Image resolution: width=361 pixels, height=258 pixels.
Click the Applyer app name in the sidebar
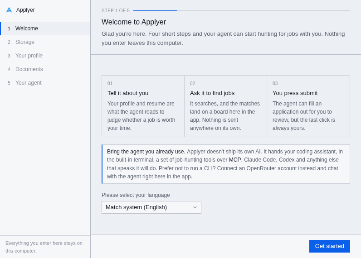click(25, 10)
